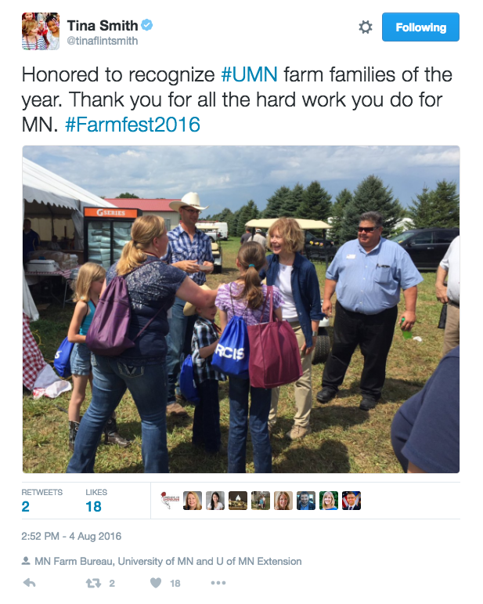Open the #Farmfest2016 hashtag

133,125
